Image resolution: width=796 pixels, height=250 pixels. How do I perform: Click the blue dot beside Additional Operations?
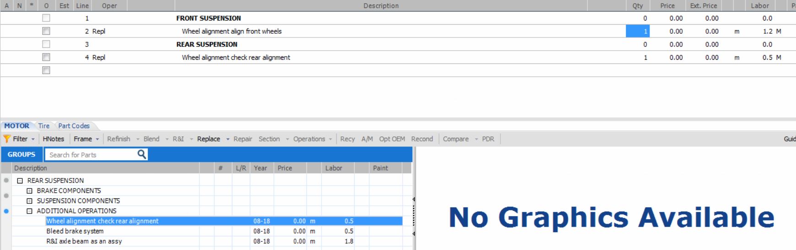(6, 211)
